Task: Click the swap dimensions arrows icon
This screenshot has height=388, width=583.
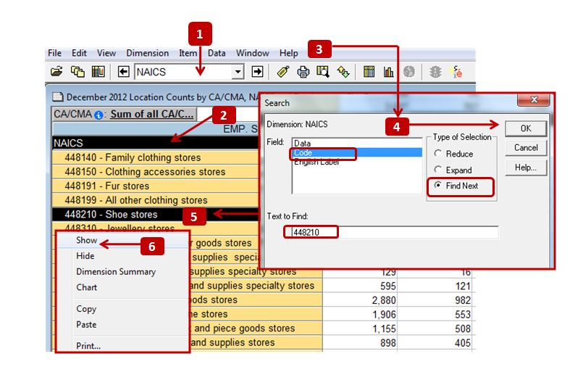Action: (343, 72)
